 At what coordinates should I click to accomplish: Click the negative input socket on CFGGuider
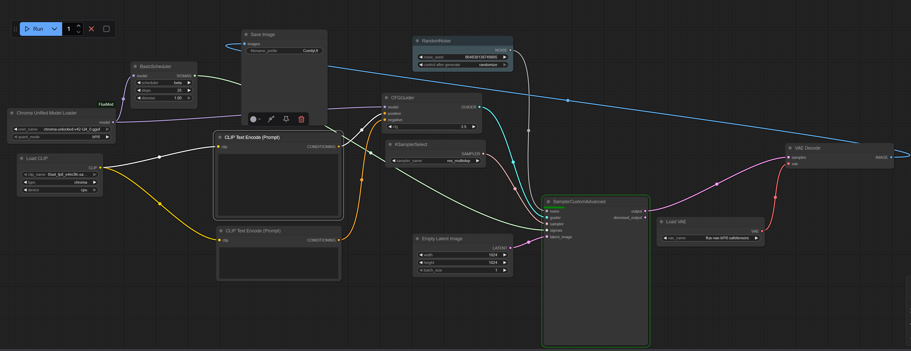tap(385, 120)
